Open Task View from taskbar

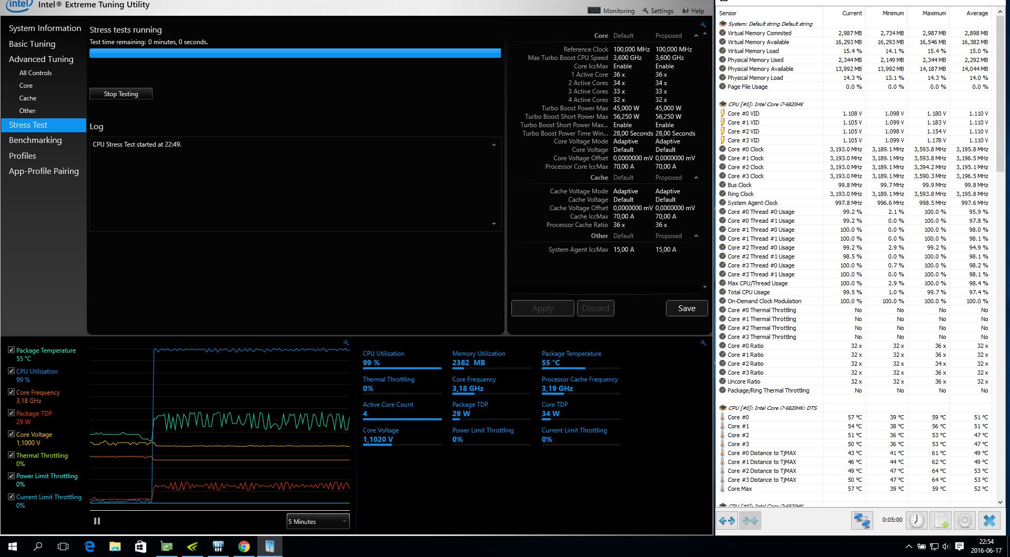(63, 546)
